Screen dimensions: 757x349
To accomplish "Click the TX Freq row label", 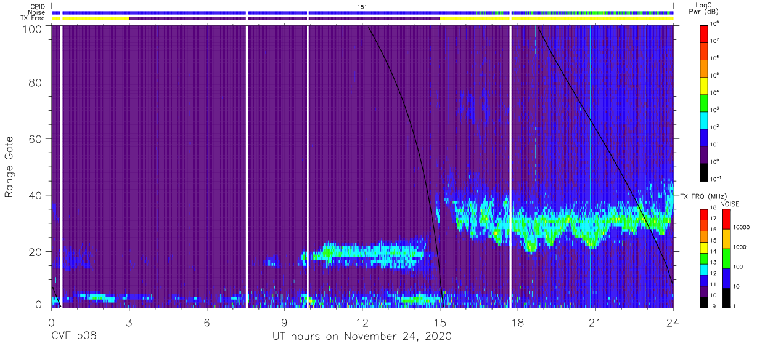I will 33,18.
